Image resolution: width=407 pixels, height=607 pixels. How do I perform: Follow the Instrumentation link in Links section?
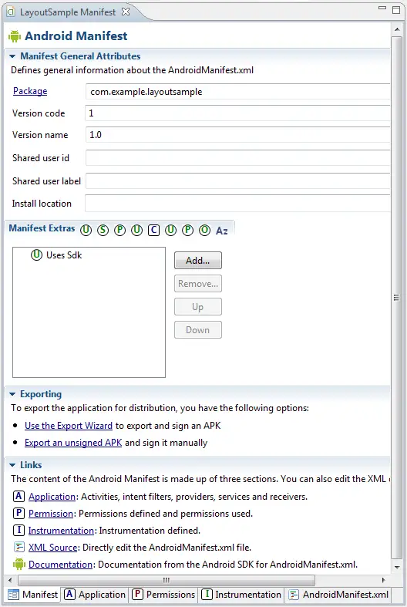click(61, 531)
